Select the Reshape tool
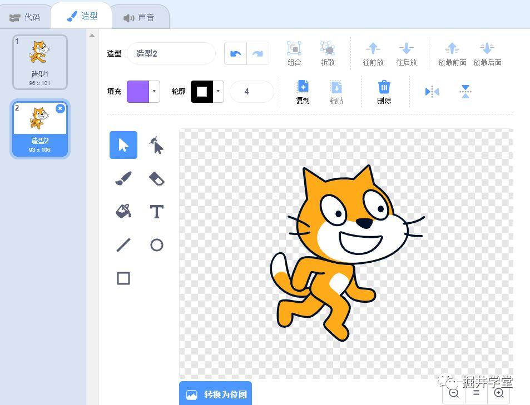Image resolution: width=530 pixels, height=405 pixels. tap(156, 145)
